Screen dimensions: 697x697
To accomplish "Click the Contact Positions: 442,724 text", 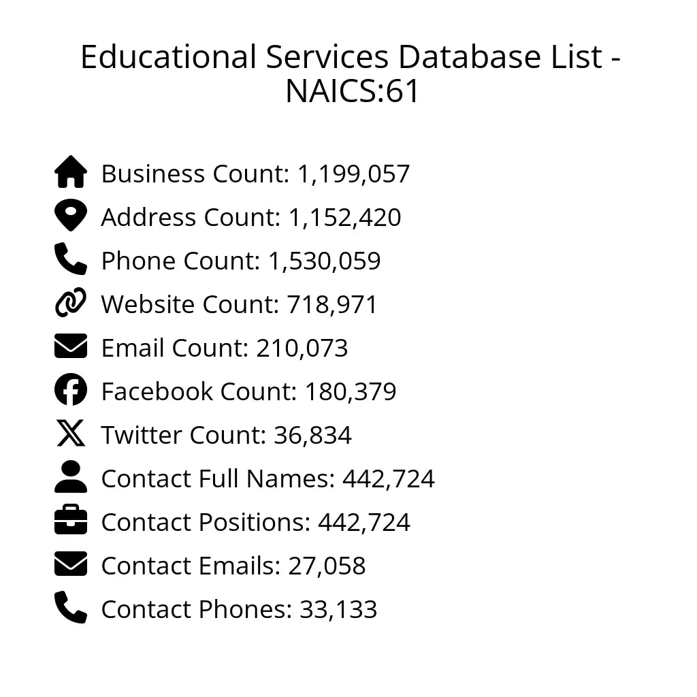I will pyautogui.click(x=255, y=522).
